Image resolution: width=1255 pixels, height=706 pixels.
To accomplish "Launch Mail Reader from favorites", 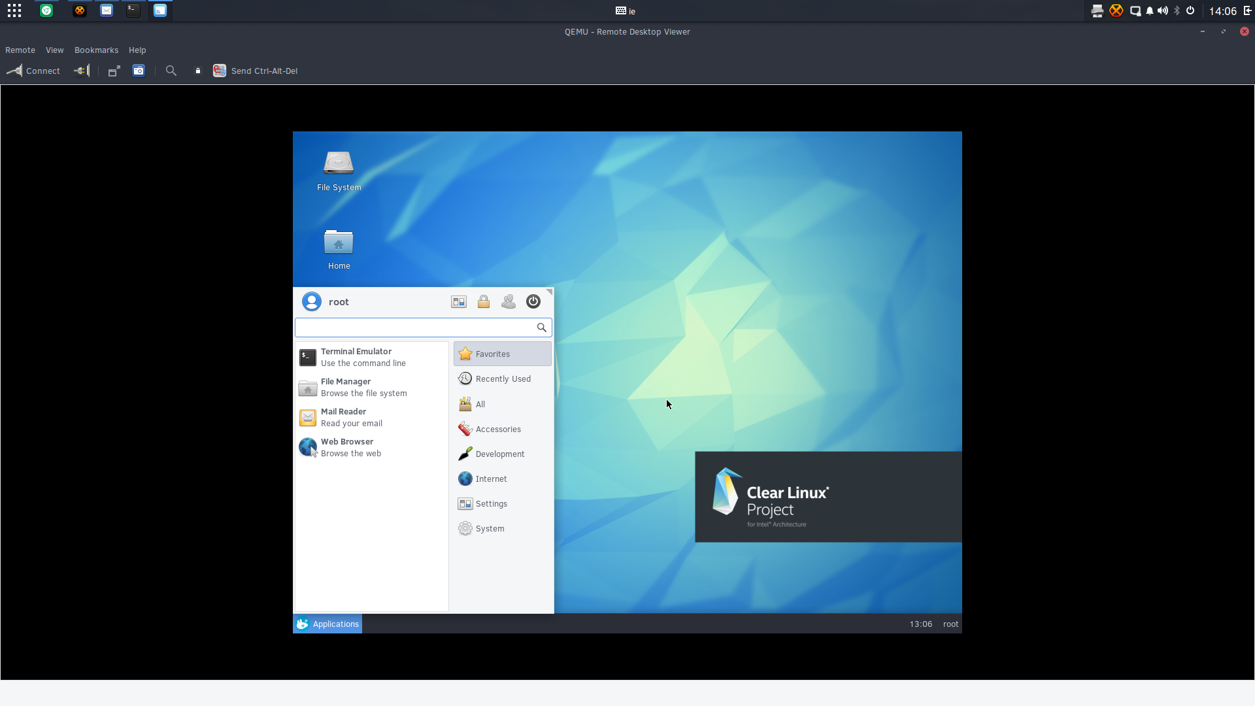I will (371, 418).
